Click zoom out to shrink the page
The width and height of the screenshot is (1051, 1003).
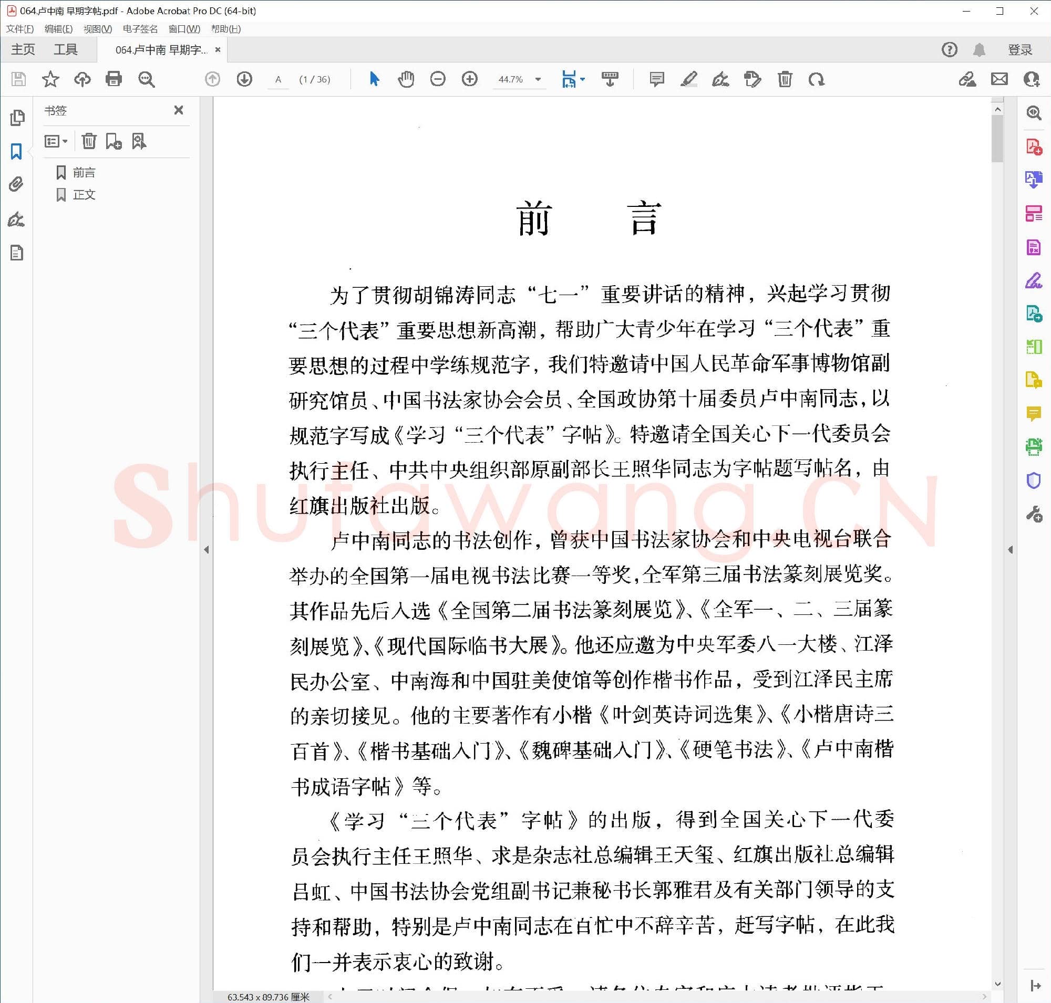click(x=437, y=79)
